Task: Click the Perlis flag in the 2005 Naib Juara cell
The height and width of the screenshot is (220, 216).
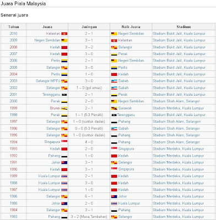Action: coord(114,68)
